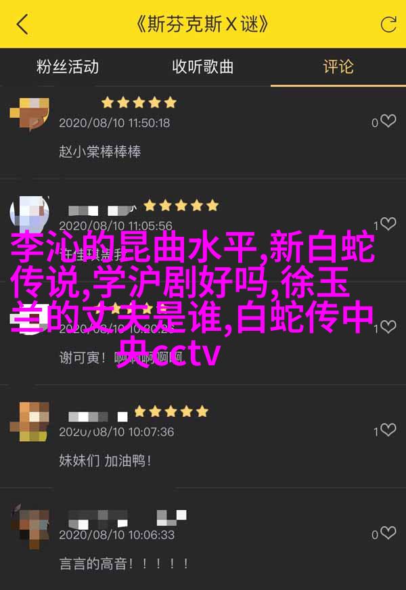Tap the back arrow in header
406x590 pixels.
point(22,24)
